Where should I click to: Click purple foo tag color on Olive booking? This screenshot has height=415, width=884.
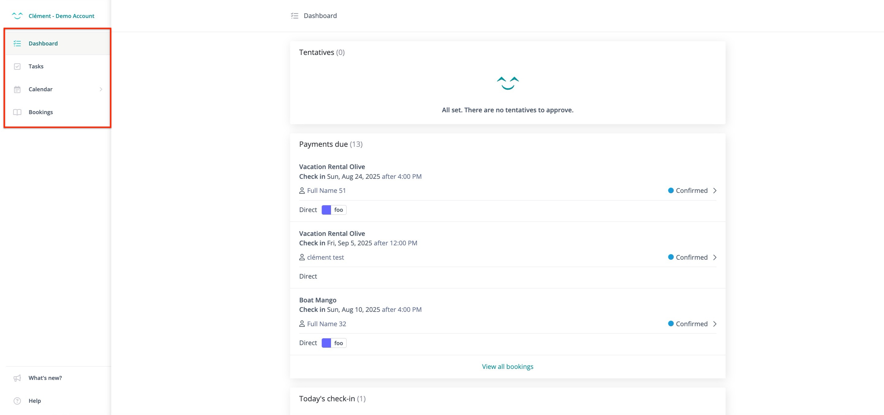point(326,210)
